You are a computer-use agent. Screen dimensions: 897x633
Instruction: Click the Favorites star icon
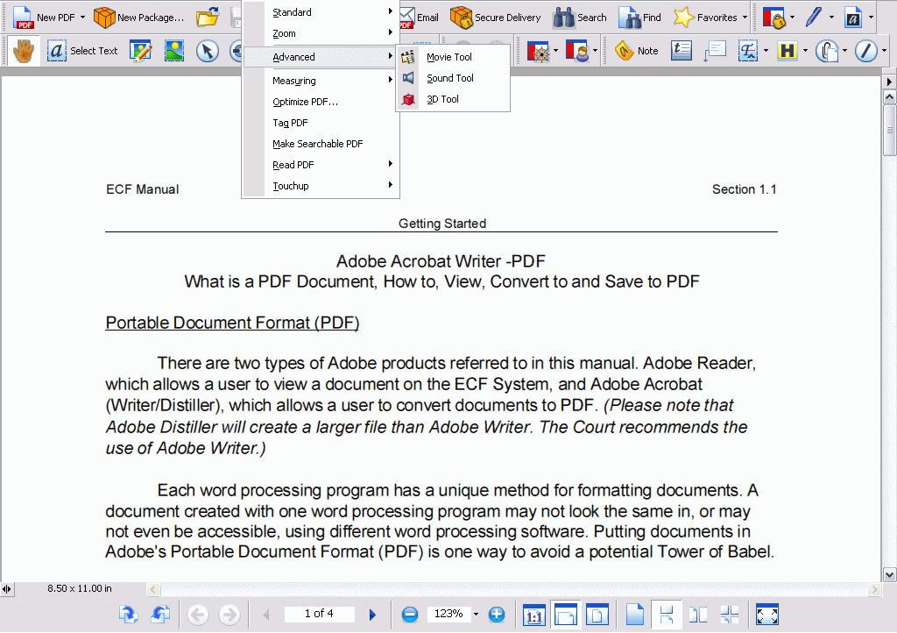683,18
